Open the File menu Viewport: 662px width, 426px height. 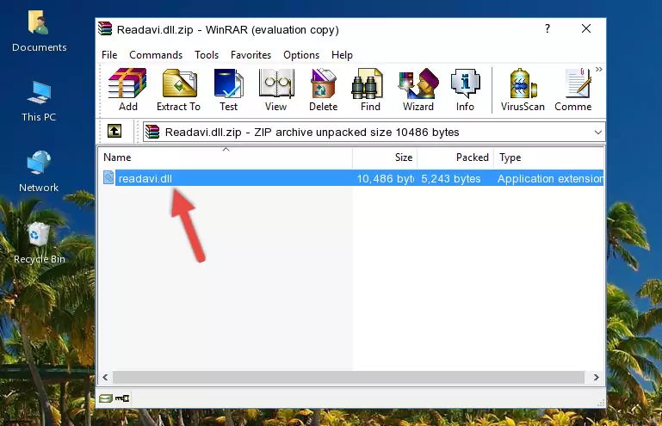109,55
